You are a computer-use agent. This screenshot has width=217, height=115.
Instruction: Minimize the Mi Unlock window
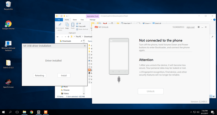coord(202,27)
